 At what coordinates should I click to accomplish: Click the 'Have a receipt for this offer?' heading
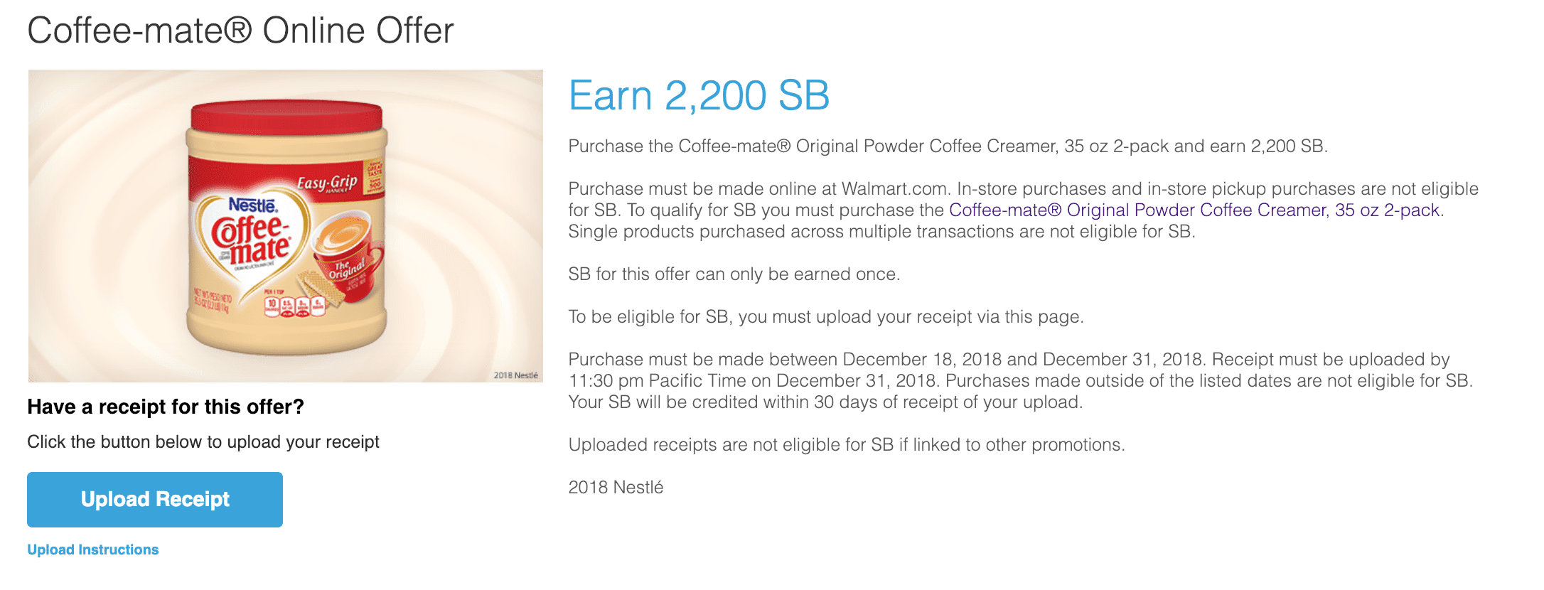(x=166, y=407)
